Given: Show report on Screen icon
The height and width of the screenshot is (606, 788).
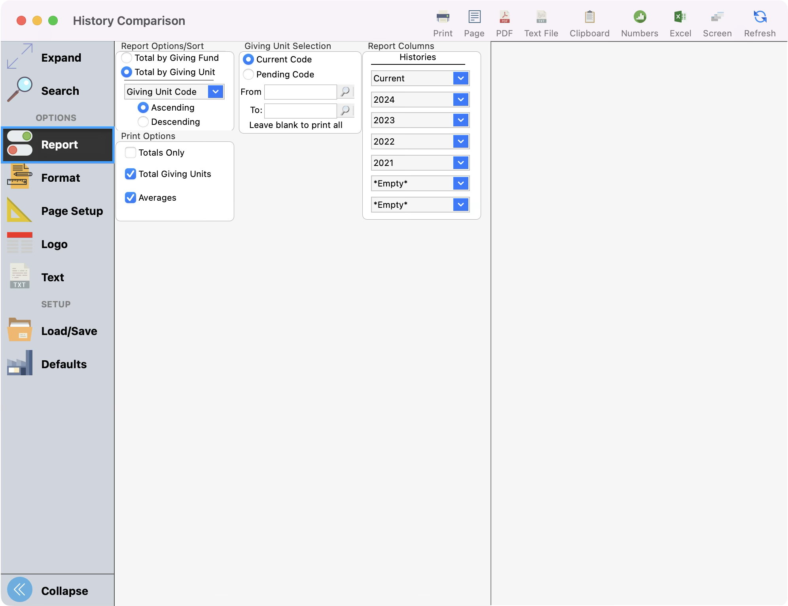Looking at the screenshot, I should click(717, 17).
